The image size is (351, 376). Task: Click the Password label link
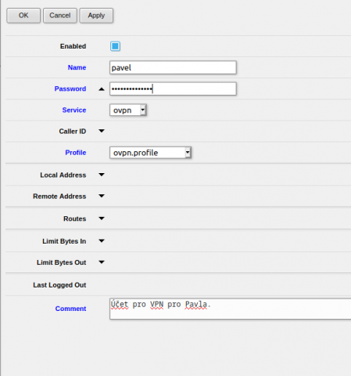[70, 89]
